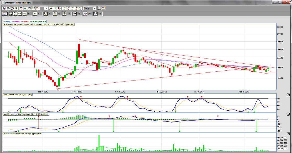Click the zoom in magnifier icon
292x153 pixels.
click(29, 8)
